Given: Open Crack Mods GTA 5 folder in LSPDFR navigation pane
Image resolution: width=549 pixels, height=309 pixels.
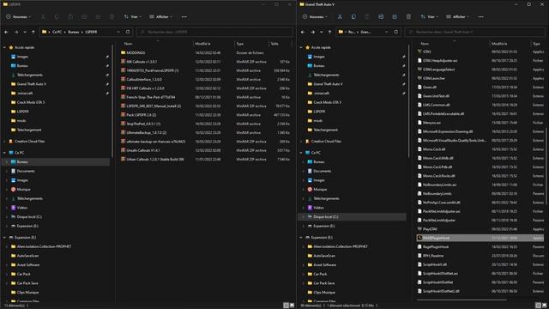Looking at the screenshot, I should [x=31, y=102].
